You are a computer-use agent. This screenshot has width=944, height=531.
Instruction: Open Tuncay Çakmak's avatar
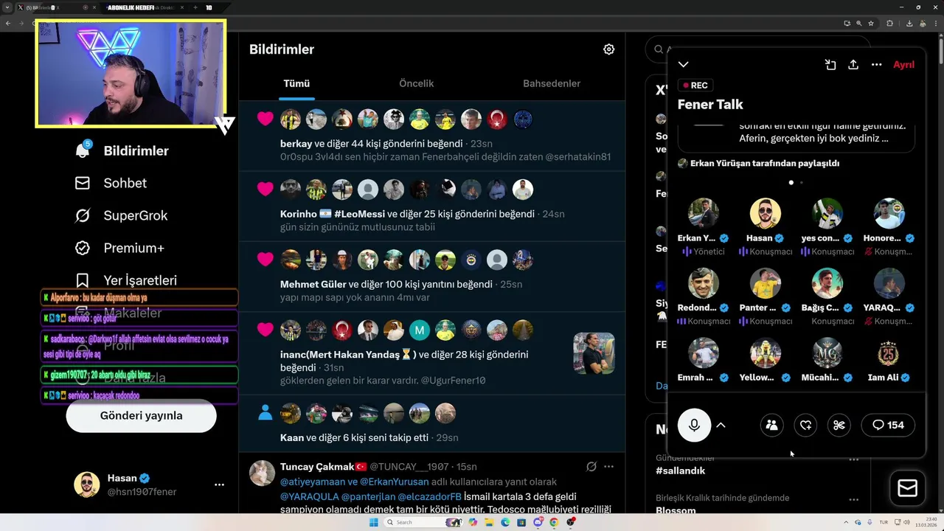point(262,473)
